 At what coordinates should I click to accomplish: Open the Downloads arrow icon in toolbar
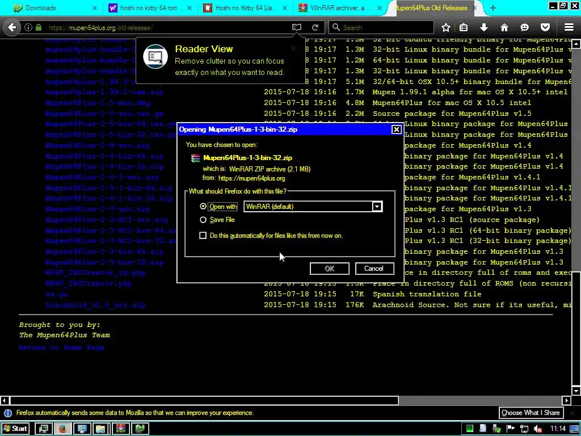click(484, 27)
